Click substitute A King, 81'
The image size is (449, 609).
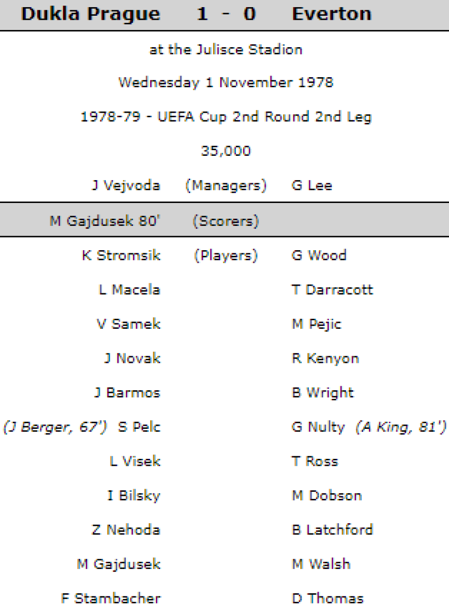pyautogui.click(x=401, y=427)
